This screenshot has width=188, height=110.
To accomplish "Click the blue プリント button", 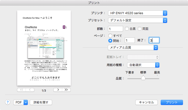I will (x=172, y=102).
